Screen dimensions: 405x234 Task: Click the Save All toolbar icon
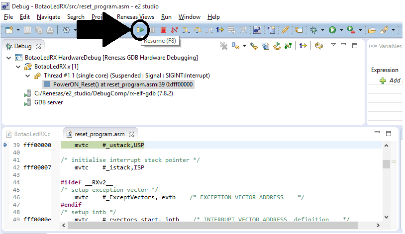[x=39, y=30]
